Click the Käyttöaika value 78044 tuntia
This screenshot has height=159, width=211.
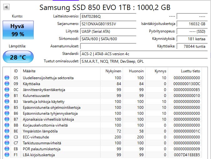[x=192, y=46]
